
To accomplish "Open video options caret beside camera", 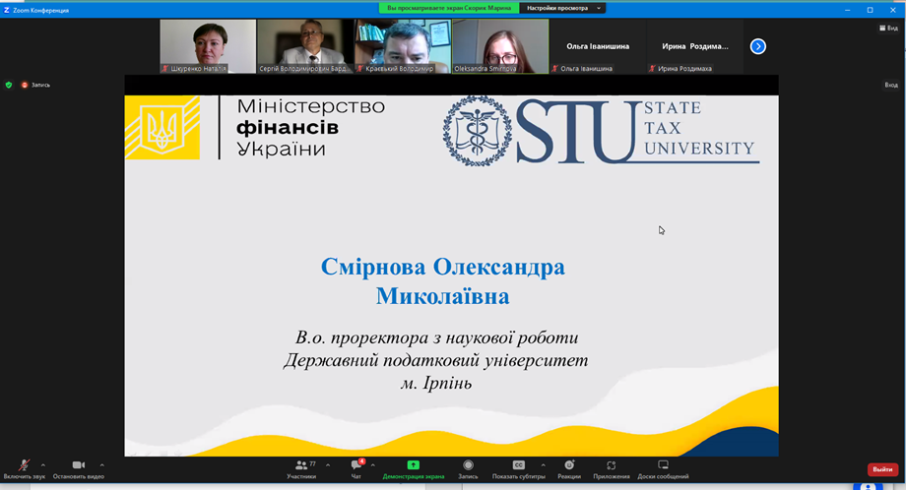I will pyautogui.click(x=101, y=465).
